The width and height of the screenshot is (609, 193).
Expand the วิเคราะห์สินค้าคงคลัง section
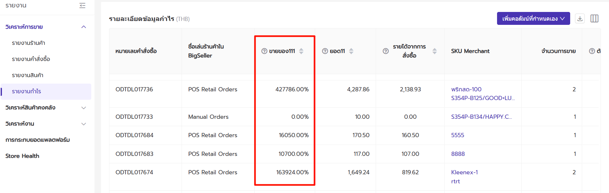[x=83, y=108]
